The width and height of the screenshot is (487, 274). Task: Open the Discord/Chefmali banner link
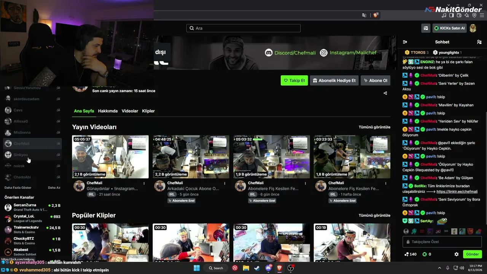[290, 53]
